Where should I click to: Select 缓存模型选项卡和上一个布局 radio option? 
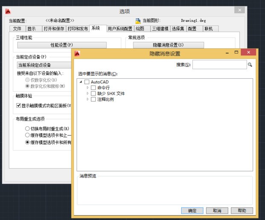pyautogui.click(x=27, y=135)
